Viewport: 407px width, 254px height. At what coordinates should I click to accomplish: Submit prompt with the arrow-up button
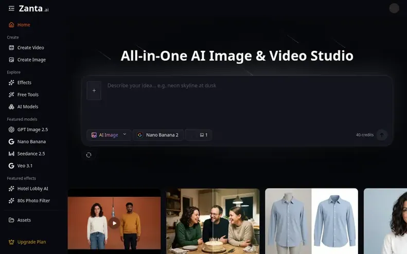tap(382, 135)
